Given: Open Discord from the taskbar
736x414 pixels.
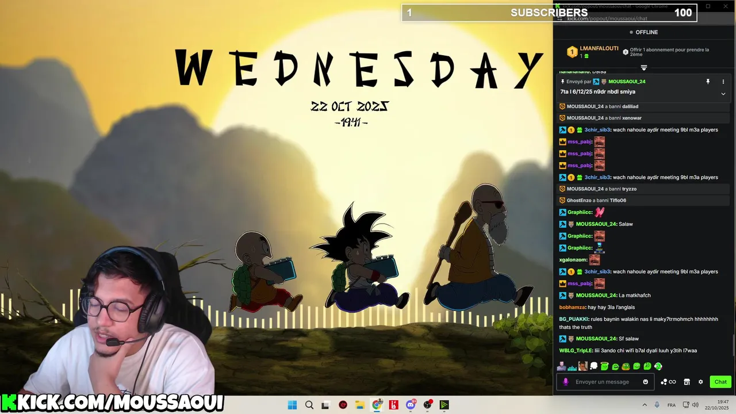Looking at the screenshot, I should click(x=411, y=405).
